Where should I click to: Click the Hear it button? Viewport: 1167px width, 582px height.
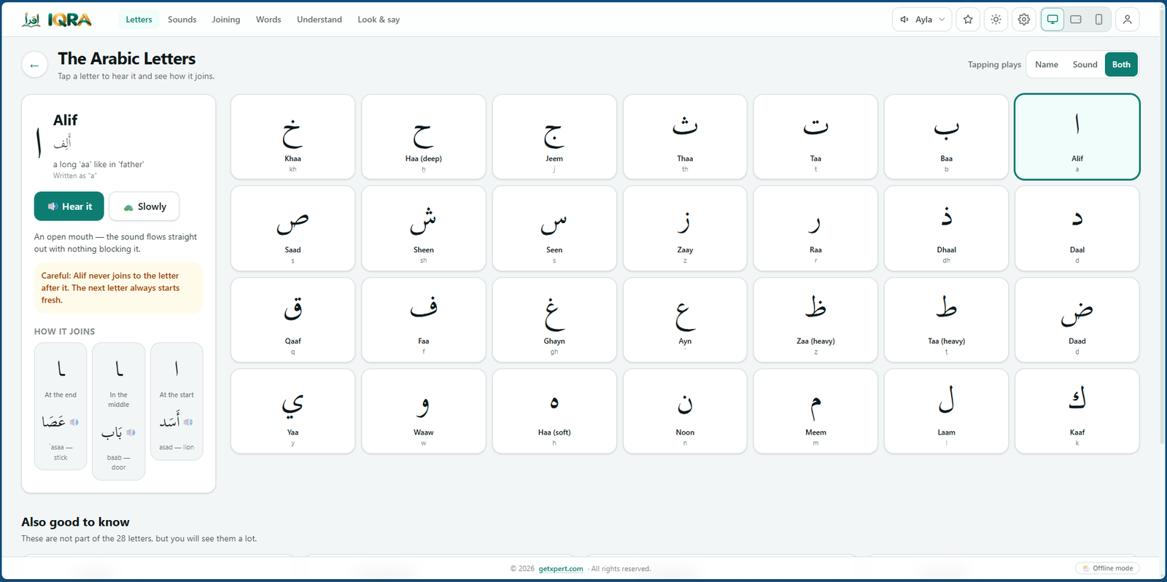coord(69,206)
